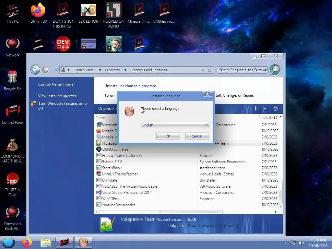Select the Santa bowling game icon
Viewport: 332px width, 249px height.
pyautogui.click(x=114, y=44)
